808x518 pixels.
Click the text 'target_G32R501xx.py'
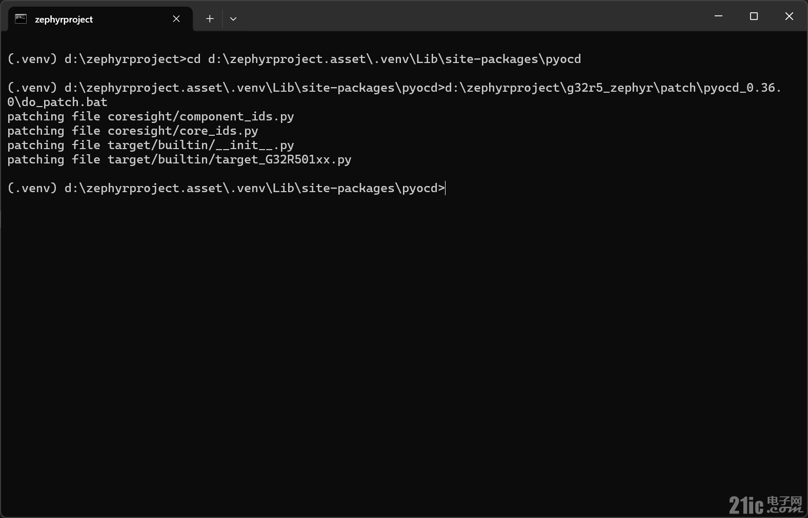tap(284, 160)
